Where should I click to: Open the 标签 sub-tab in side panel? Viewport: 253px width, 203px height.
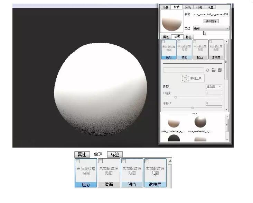click(188, 37)
